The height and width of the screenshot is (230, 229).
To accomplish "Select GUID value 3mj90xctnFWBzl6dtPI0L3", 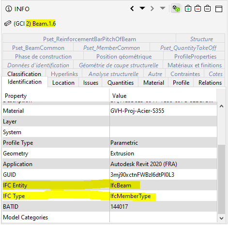I will click(x=142, y=175).
